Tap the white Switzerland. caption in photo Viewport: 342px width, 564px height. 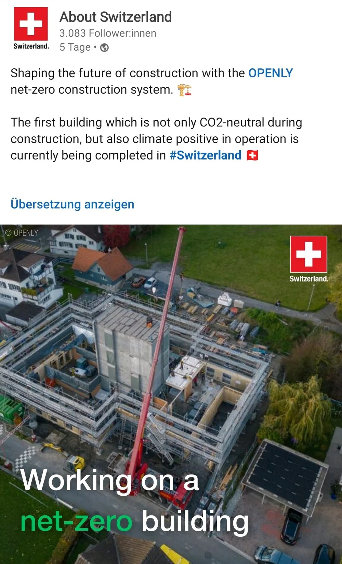tap(309, 278)
